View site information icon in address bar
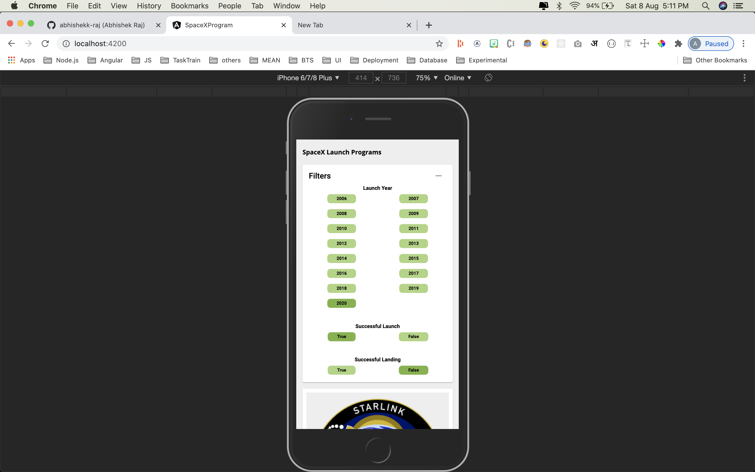 (x=66, y=43)
